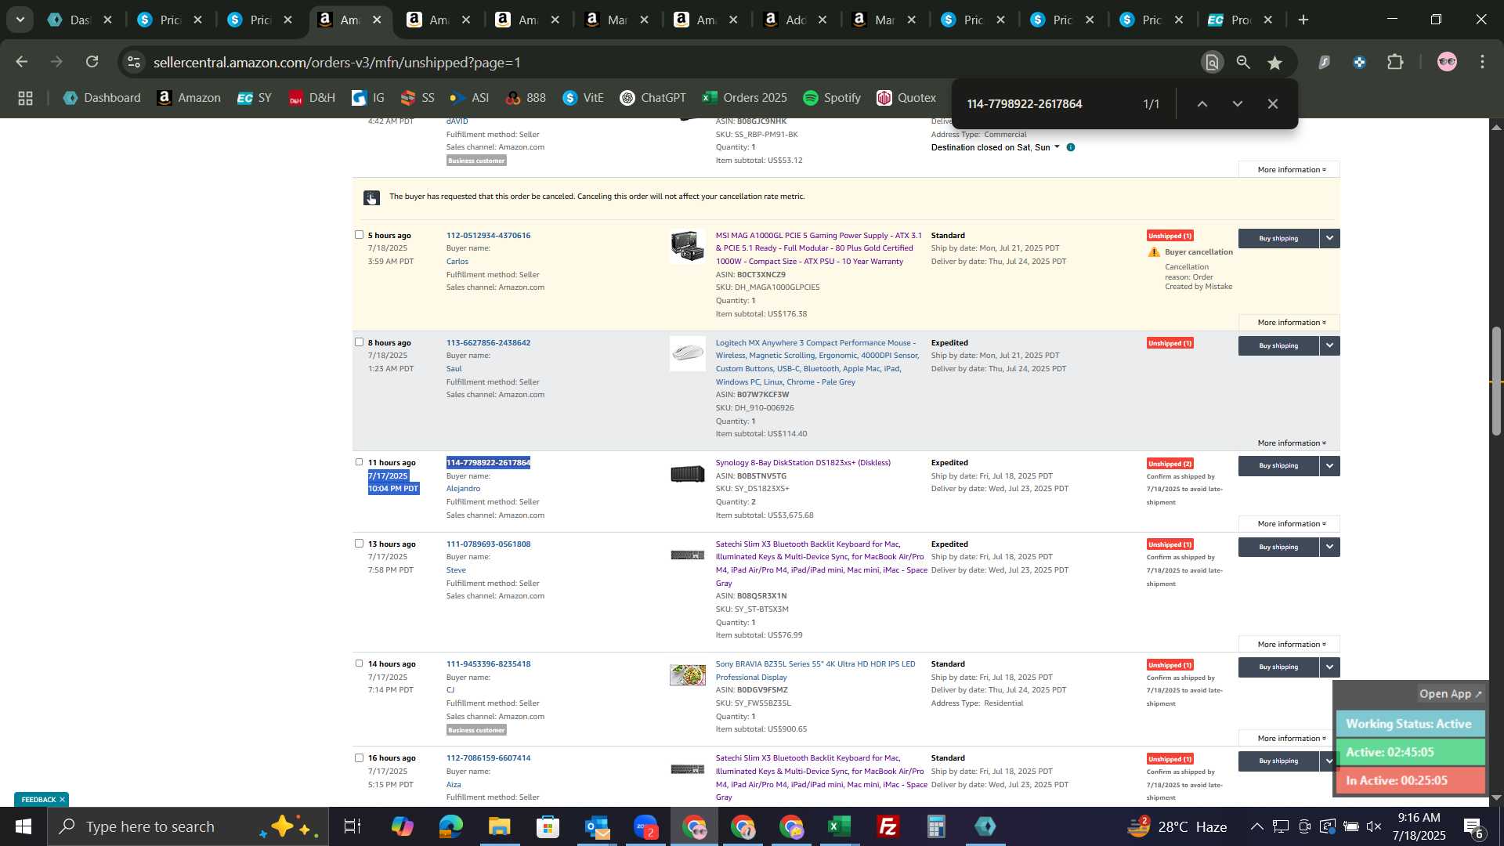Expand Destination closed on Sat, Sun dropdown
Viewport: 1504px width, 846px height.
click(x=1057, y=146)
